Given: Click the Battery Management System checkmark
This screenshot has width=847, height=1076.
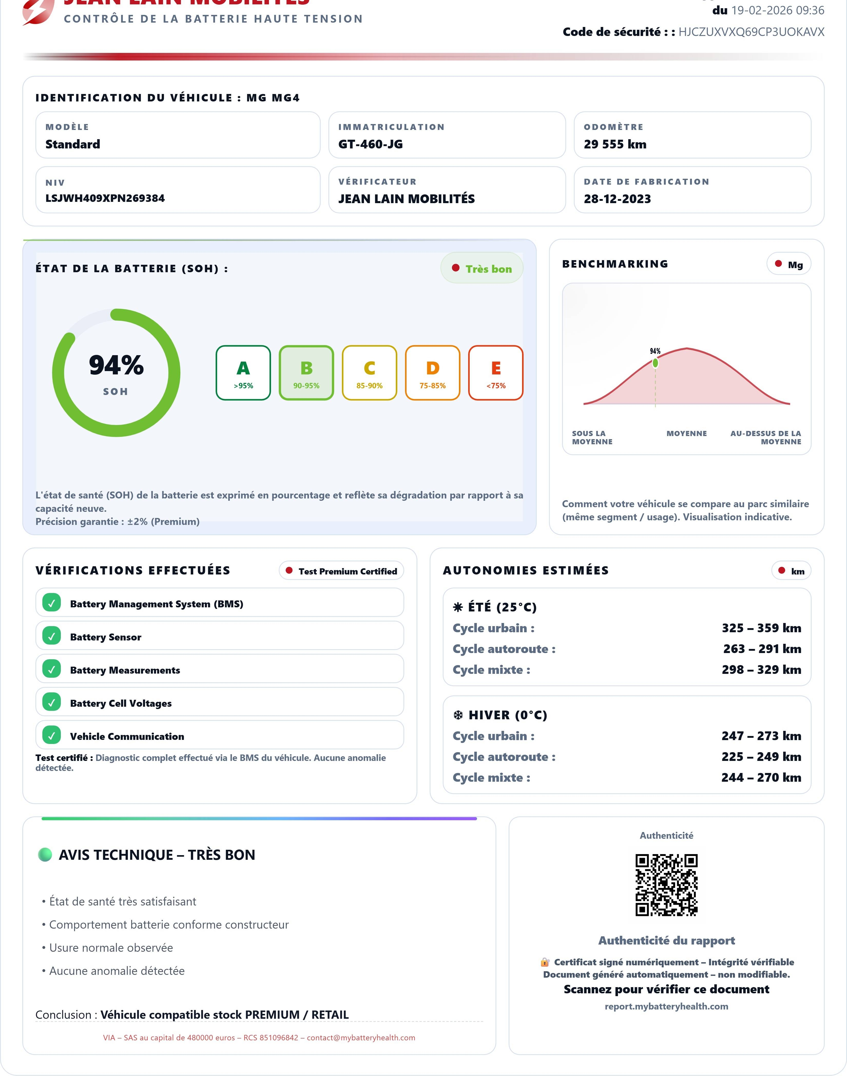Looking at the screenshot, I should pos(52,603).
